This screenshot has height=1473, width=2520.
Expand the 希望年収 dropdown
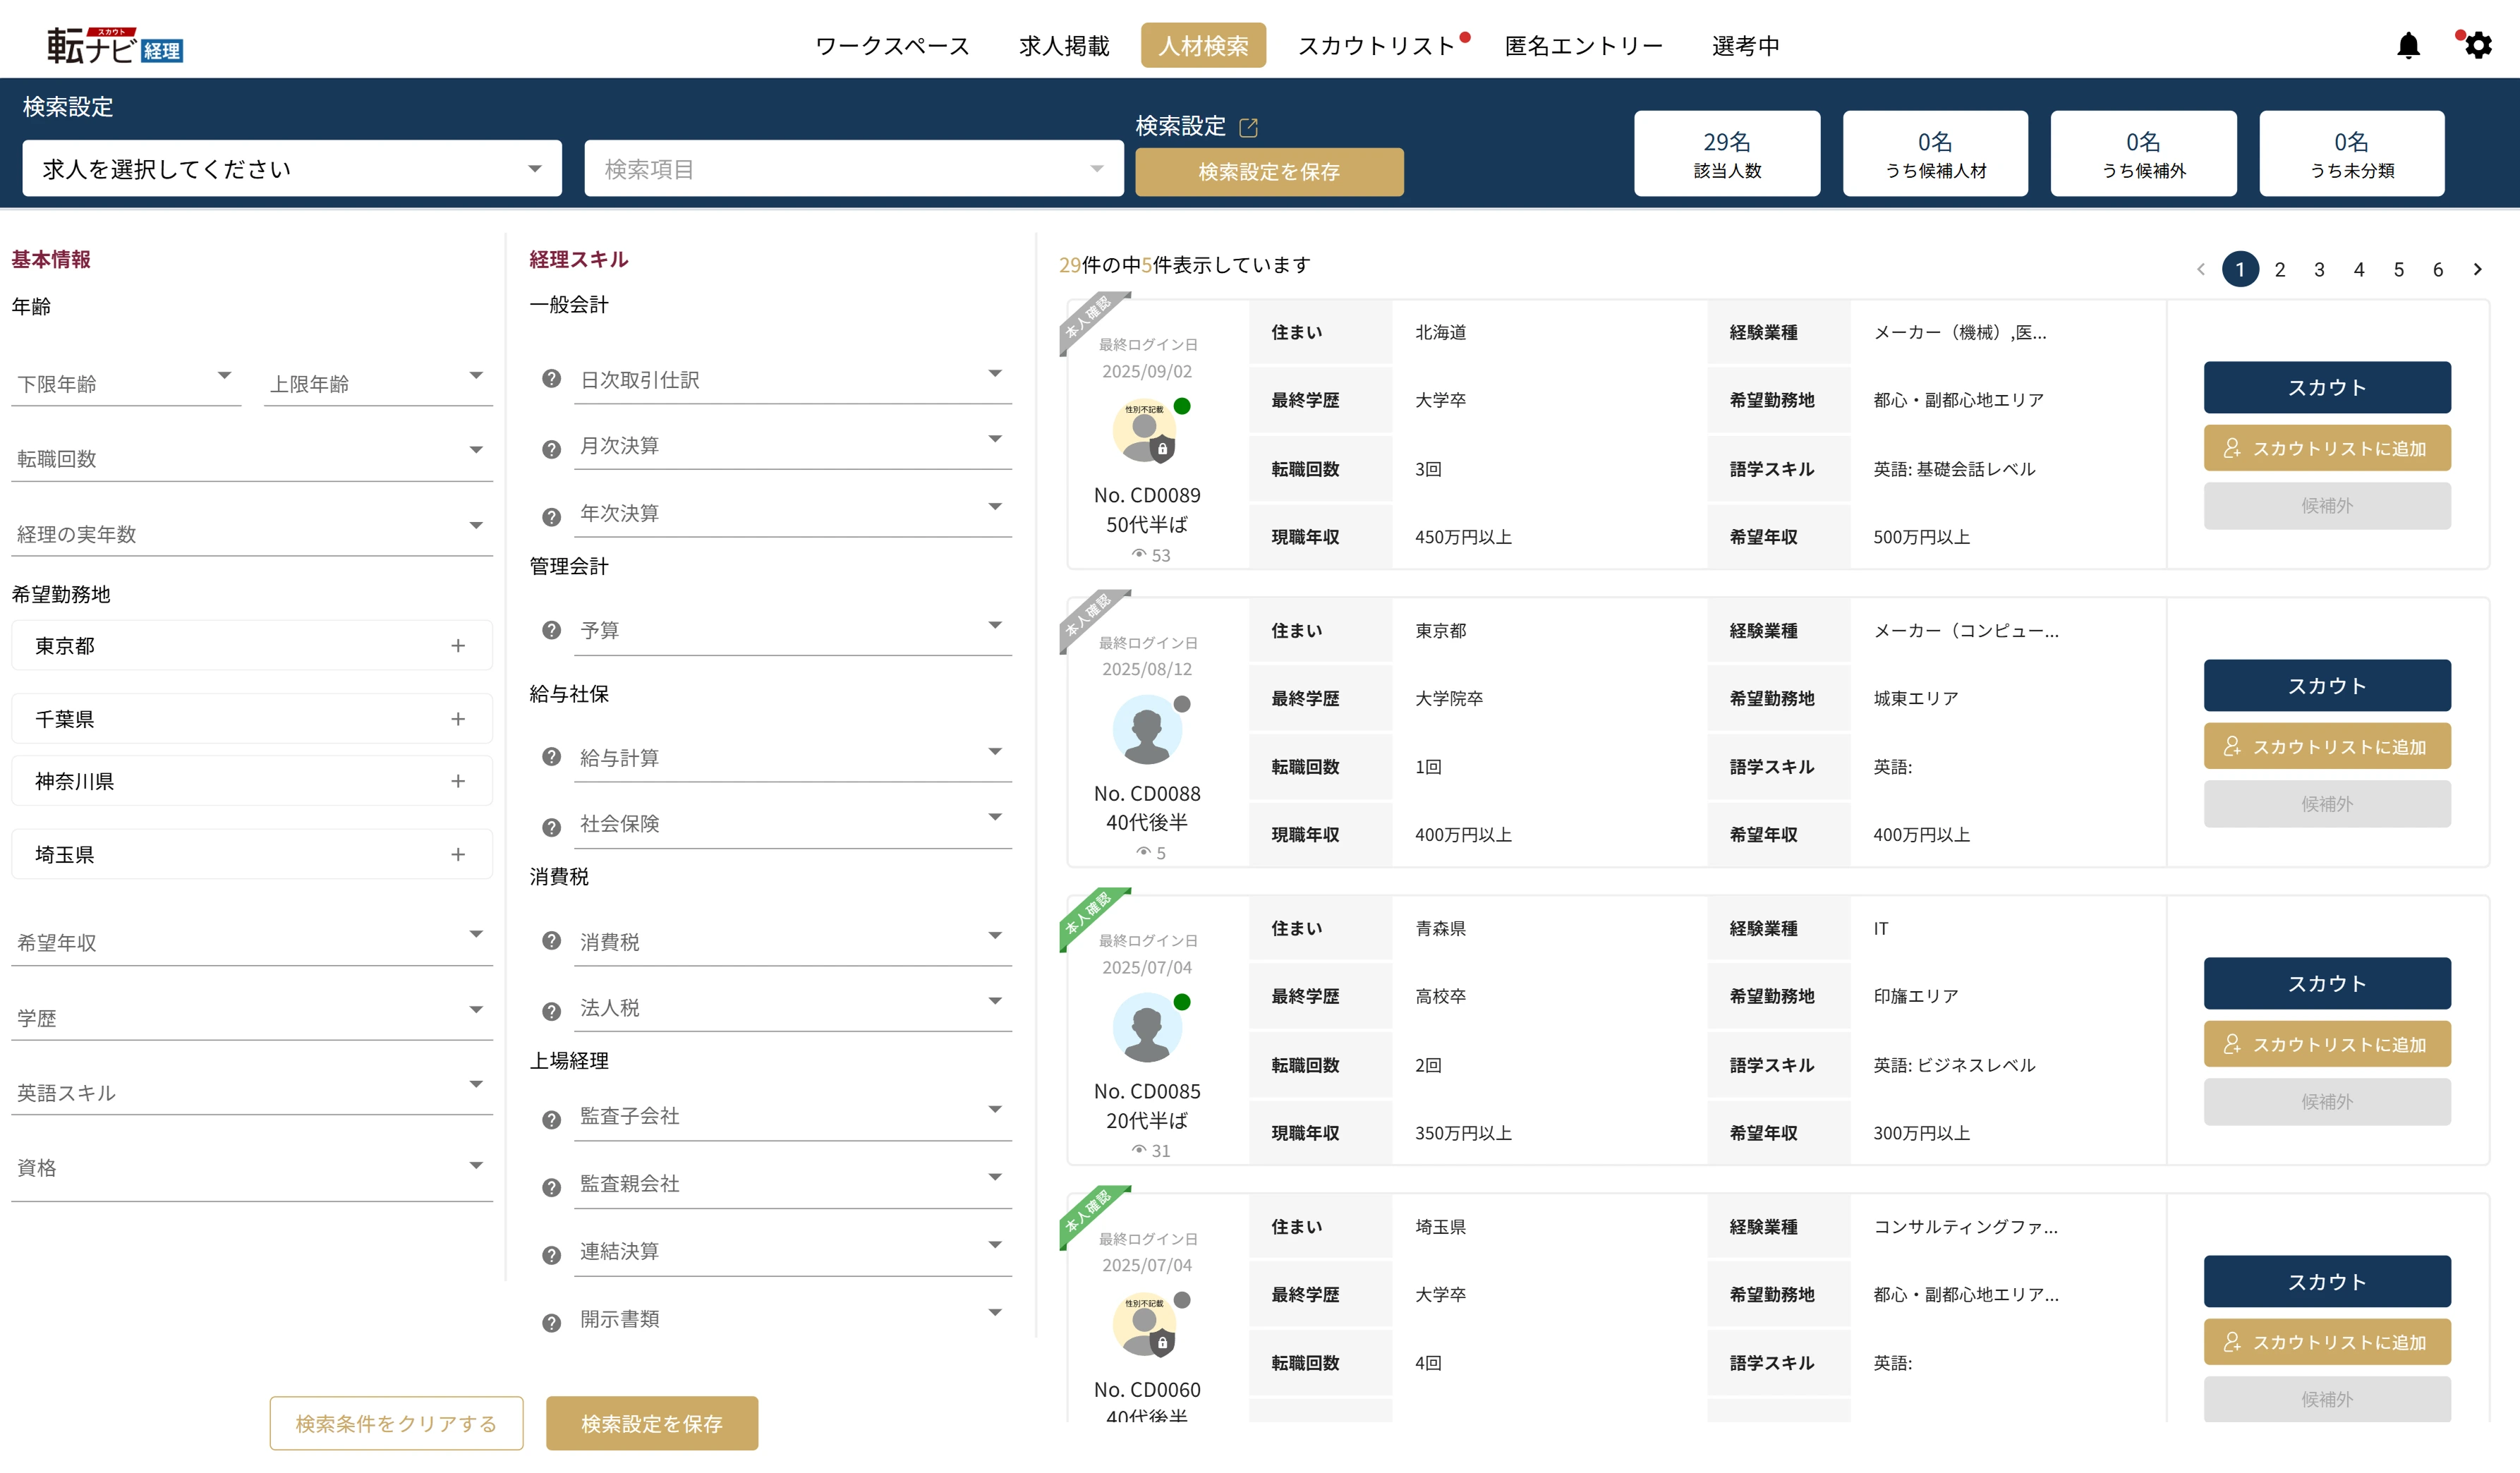[251, 941]
